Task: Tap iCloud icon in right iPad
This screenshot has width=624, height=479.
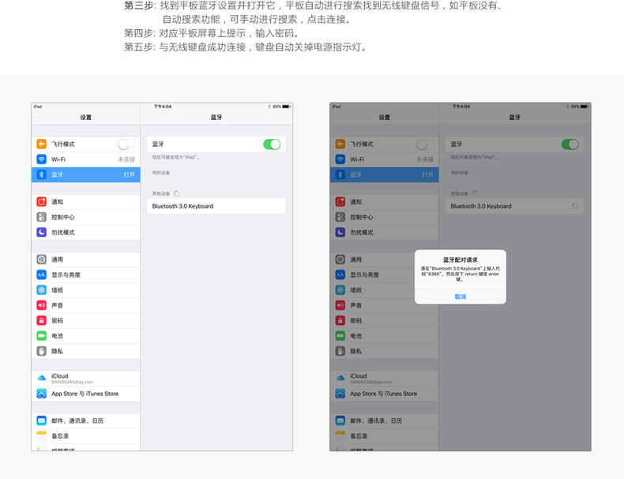Action: 340,379
